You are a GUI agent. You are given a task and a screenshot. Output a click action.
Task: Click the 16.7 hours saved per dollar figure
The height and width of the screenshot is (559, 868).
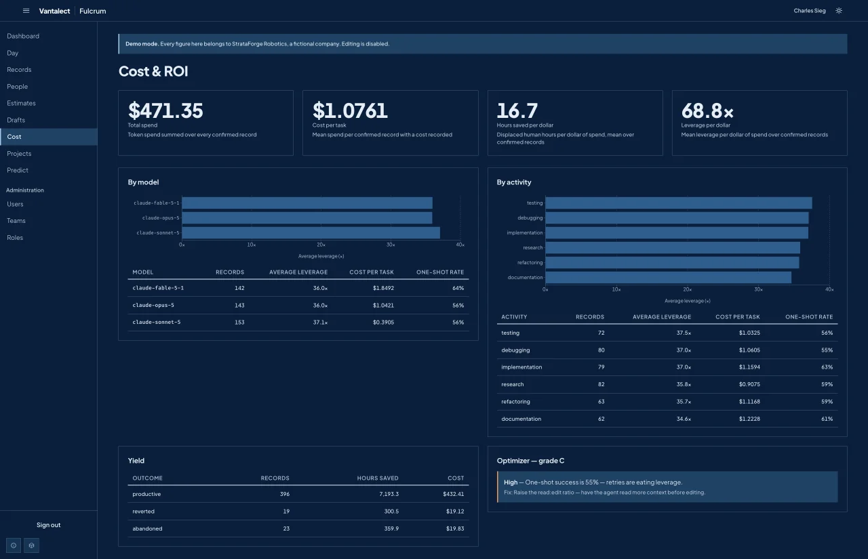[517, 110]
